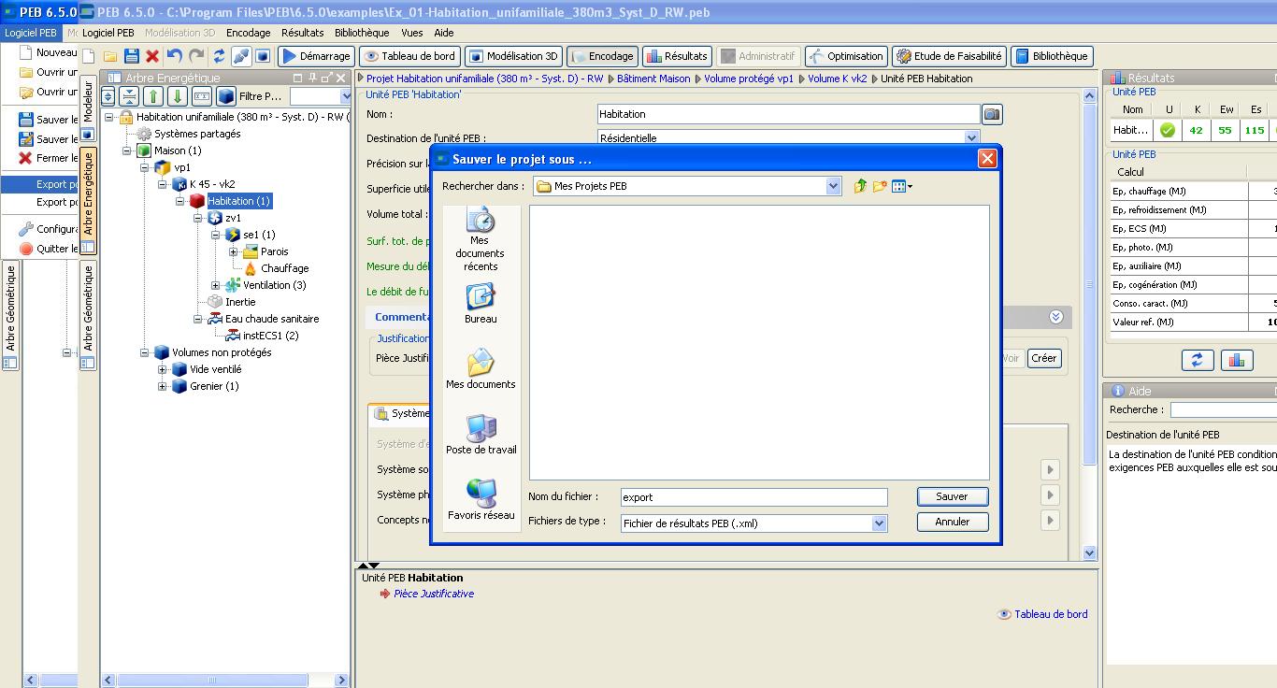Switch to the Modeleur side tab
1277x688 pixels.
pos(88,107)
